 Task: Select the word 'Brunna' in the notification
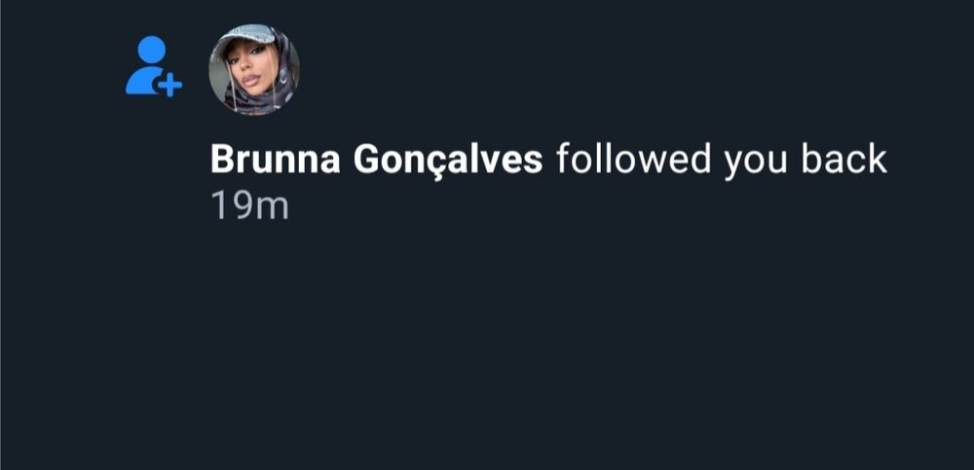click(276, 161)
